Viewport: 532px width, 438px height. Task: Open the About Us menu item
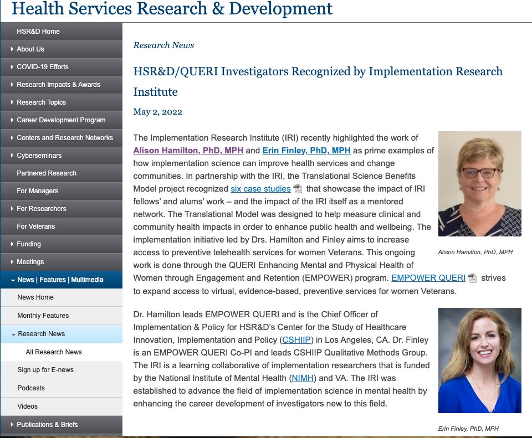click(x=62, y=49)
